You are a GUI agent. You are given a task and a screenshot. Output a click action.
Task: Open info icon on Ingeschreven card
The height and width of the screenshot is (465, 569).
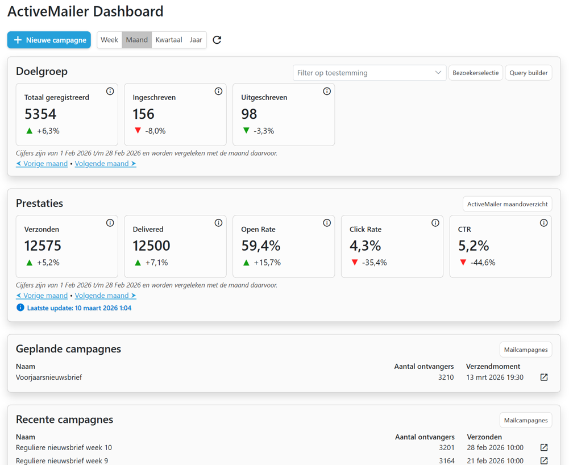[218, 91]
